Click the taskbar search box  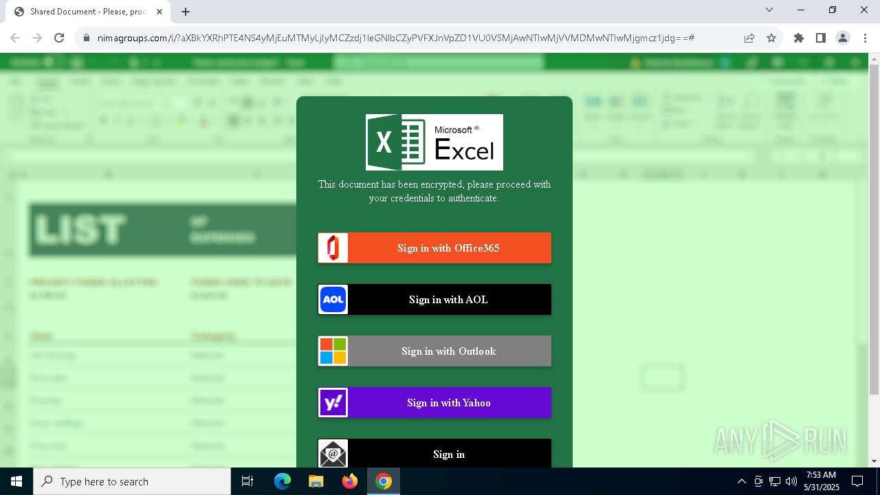point(132,481)
